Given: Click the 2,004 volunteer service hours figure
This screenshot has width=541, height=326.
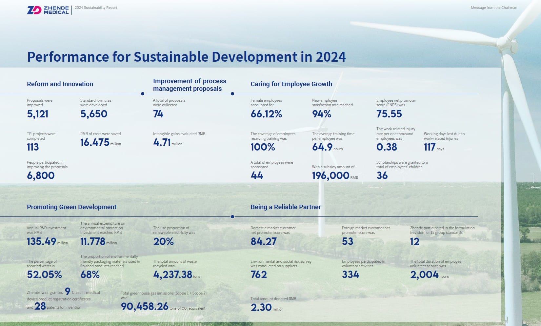Looking at the screenshot, I should (x=424, y=274).
